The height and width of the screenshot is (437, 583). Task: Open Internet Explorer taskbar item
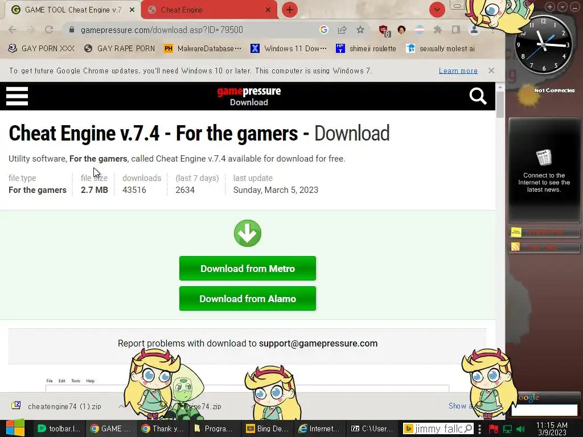click(319, 428)
